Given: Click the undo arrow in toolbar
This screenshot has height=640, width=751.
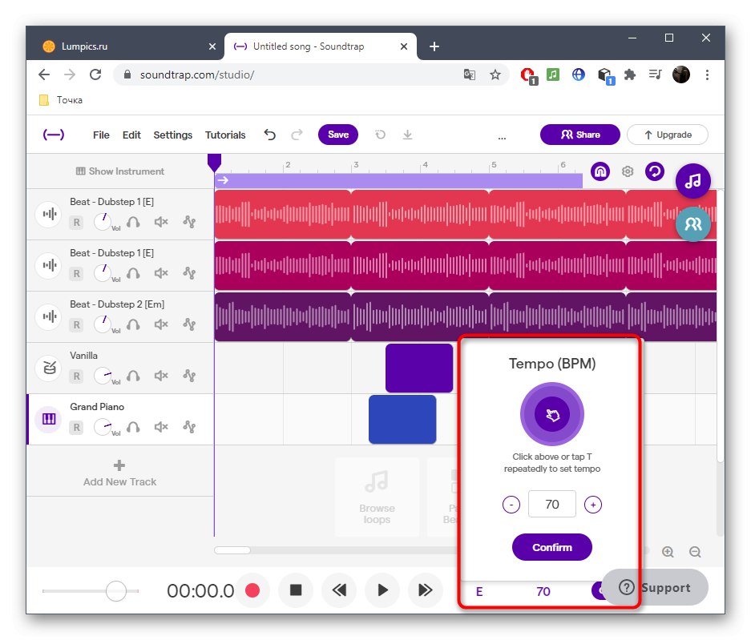Looking at the screenshot, I should tap(270, 135).
